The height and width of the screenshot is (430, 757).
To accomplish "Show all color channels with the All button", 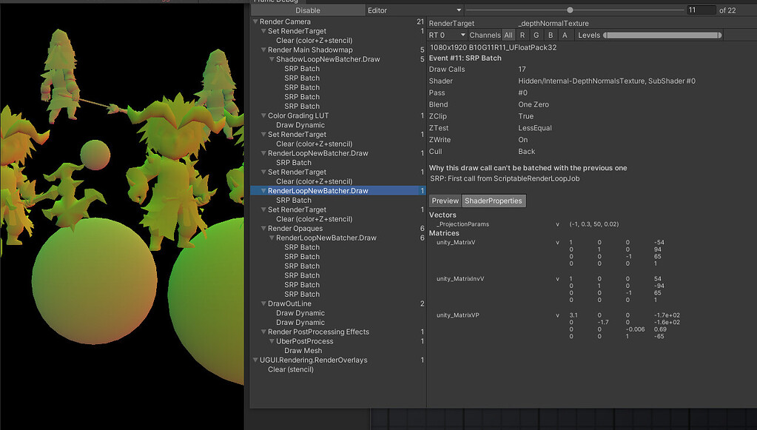I will click(508, 35).
